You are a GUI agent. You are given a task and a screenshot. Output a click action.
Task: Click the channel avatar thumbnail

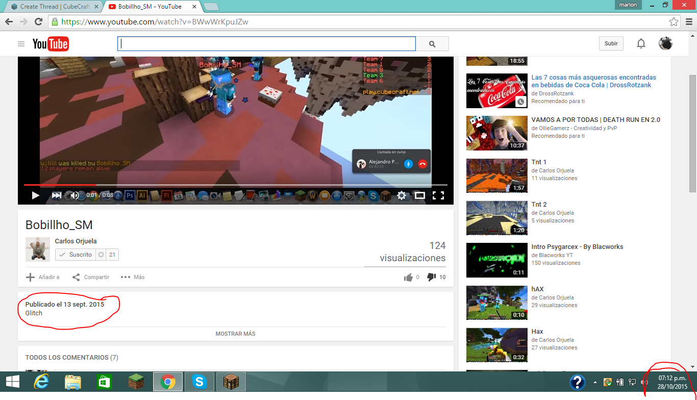coord(38,249)
